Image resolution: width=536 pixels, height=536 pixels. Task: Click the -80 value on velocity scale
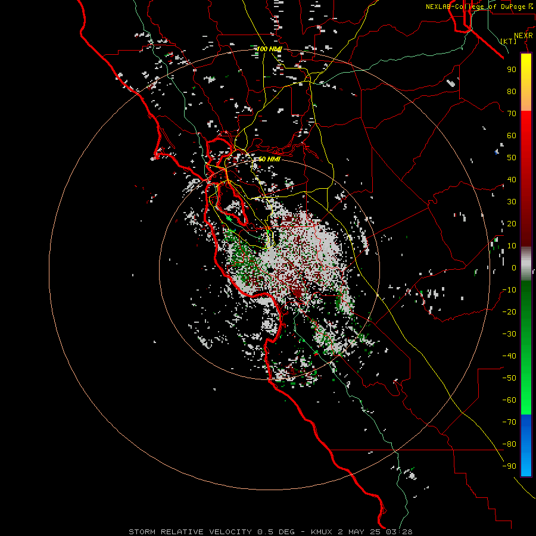click(x=509, y=444)
